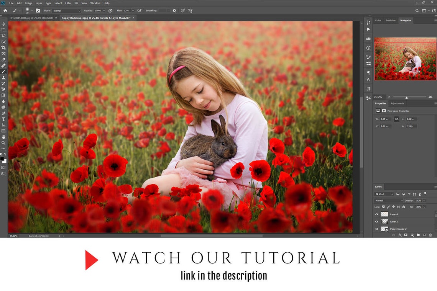
Task: Add a layer mask
Action: point(406,235)
